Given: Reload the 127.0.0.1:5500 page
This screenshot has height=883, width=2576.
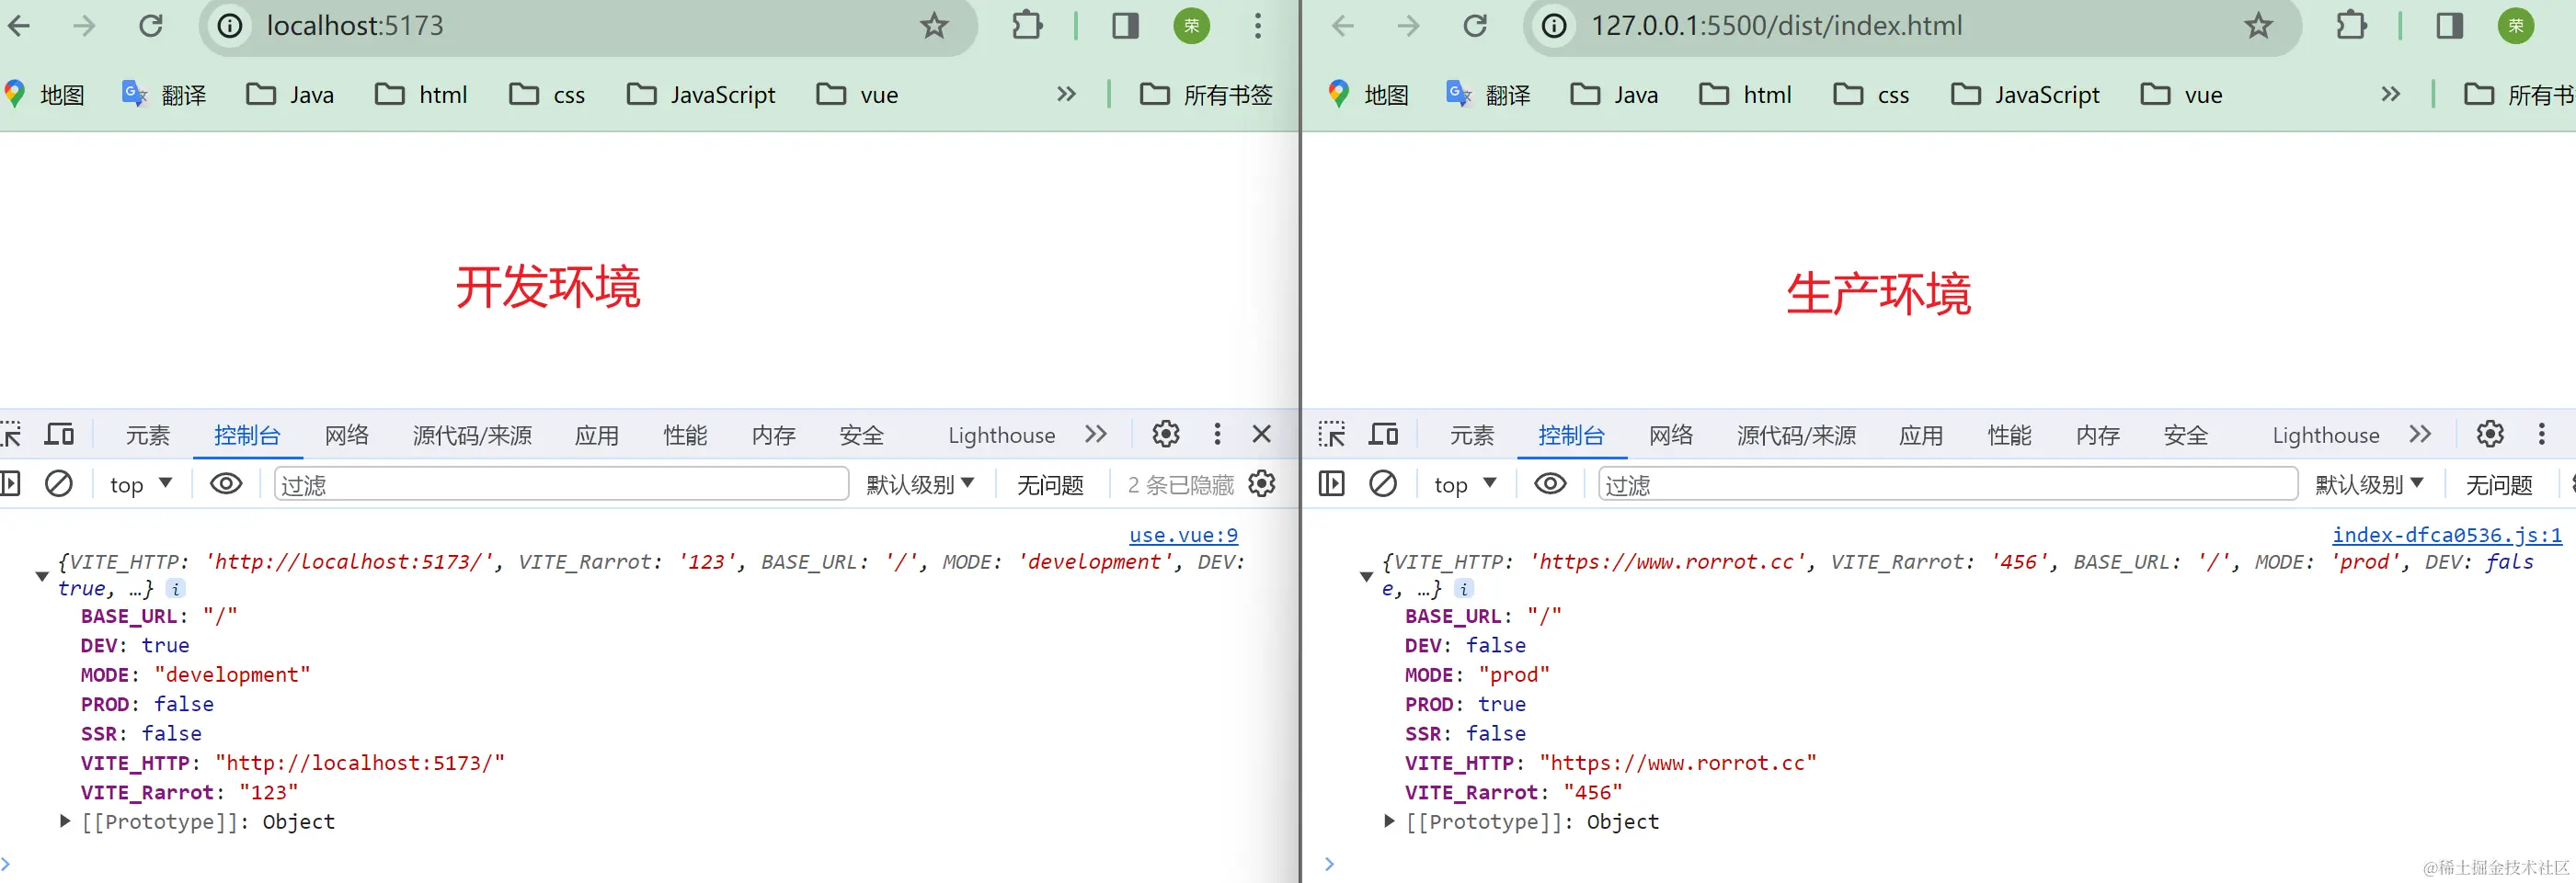Looking at the screenshot, I should click(1475, 25).
